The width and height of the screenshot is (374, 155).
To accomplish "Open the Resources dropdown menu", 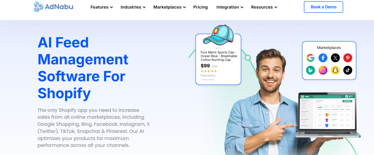I will pyautogui.click(x=264, y=7).
